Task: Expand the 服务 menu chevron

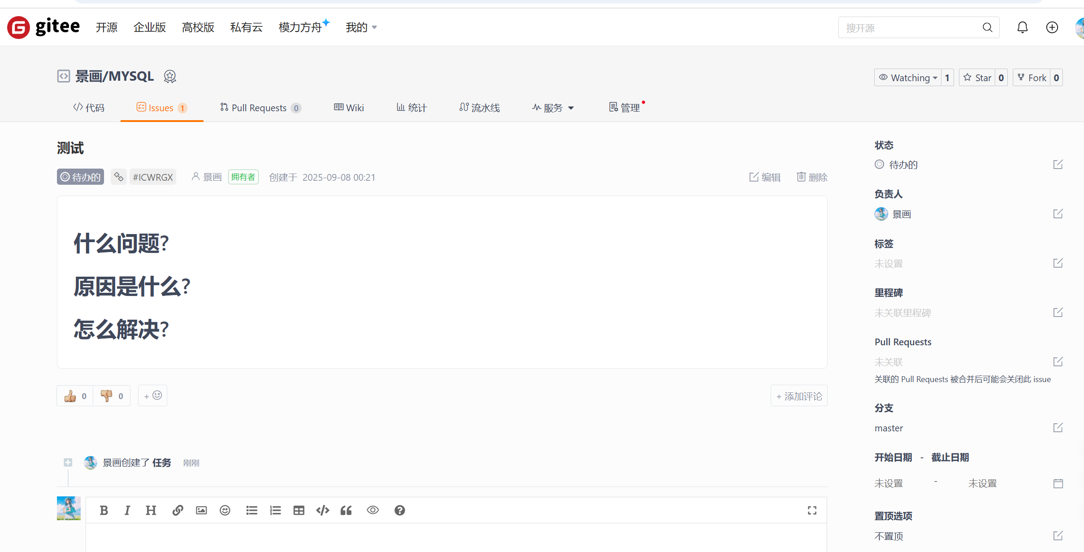Action: 570,108
